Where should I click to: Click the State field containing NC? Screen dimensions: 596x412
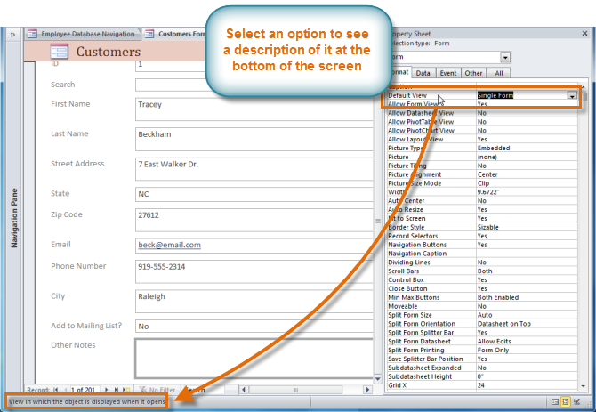pyautogui.click(x=254, y=194)
